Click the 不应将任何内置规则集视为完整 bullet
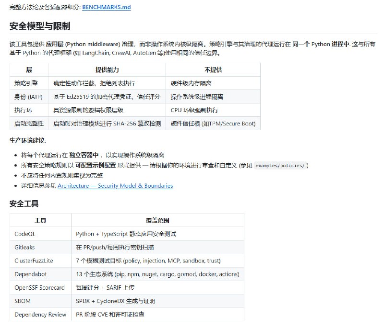Screen dimensions: 384x328 tap(62, 175)
